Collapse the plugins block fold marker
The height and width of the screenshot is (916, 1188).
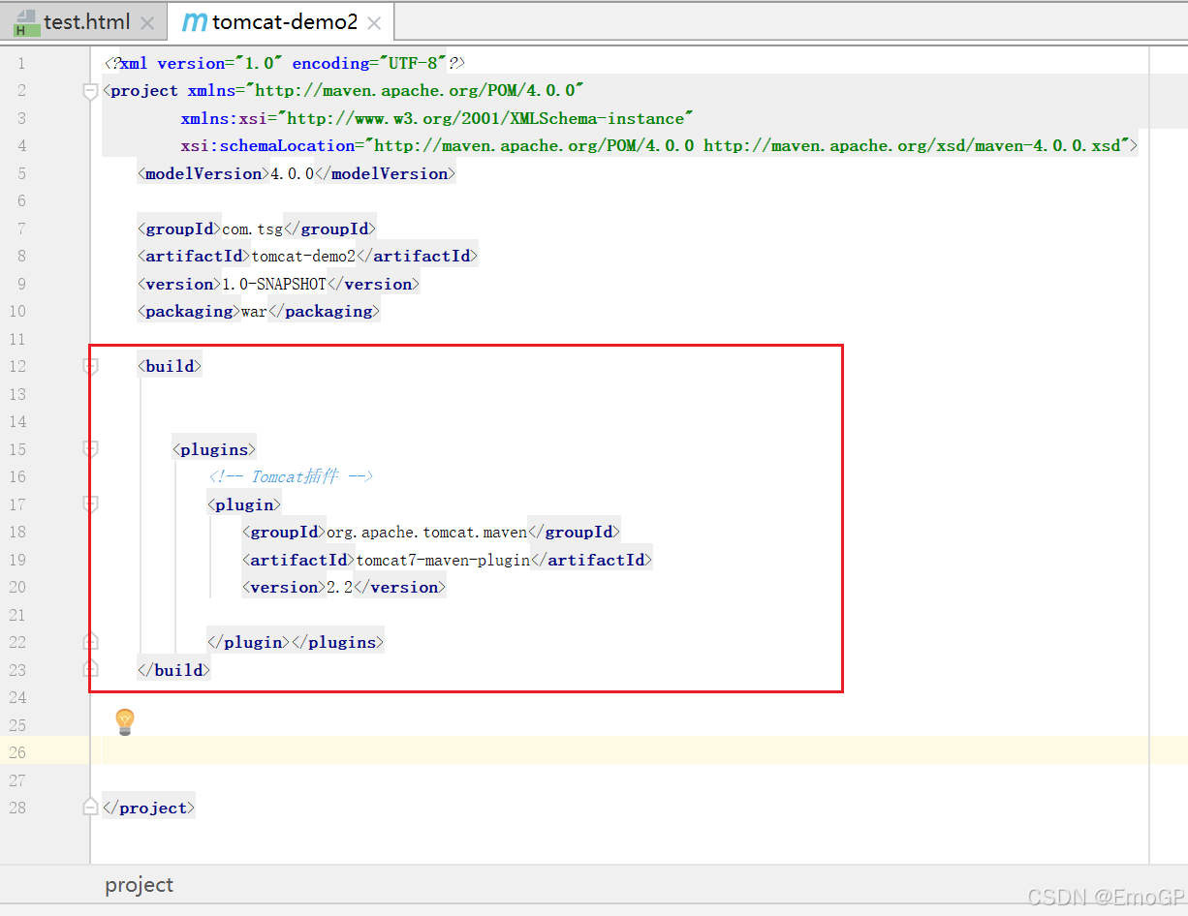90,449
